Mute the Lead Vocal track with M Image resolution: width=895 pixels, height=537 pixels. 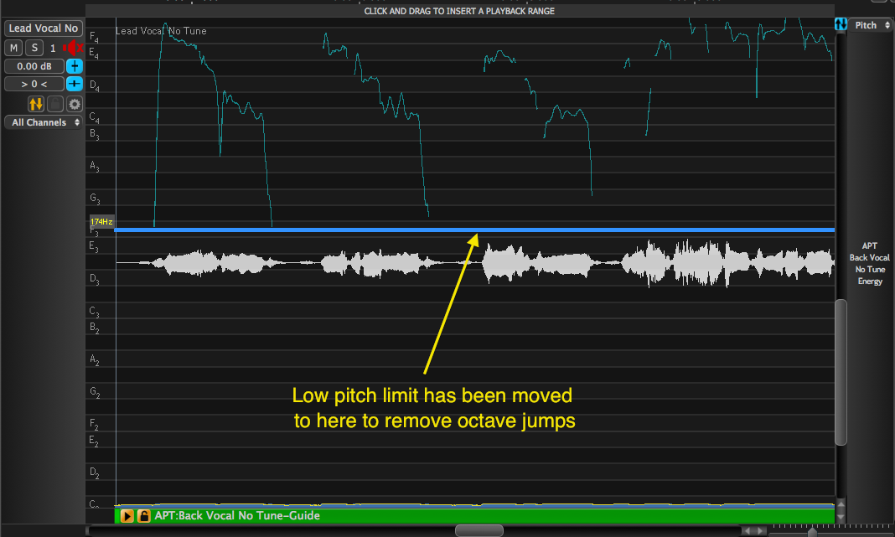pyautogui.click(x=14, y=48)
